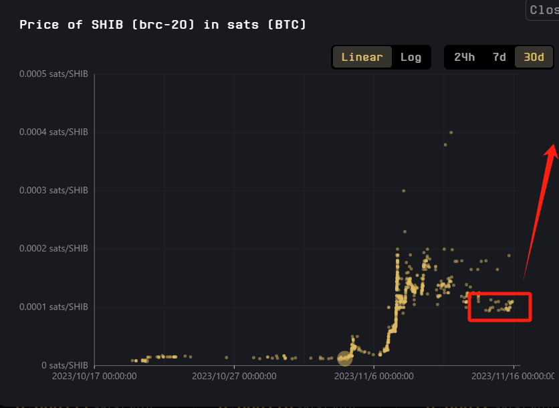Click the '2023/10/27 00:00:00' date label

click(234, 377)
